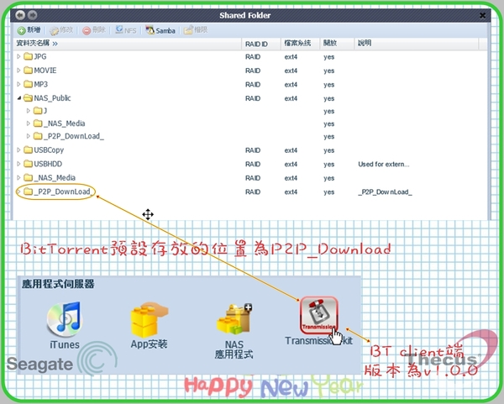
Task: Expand the _NAS_Media subfolder under NAS_Public
Action: click(x=29, y=123)
